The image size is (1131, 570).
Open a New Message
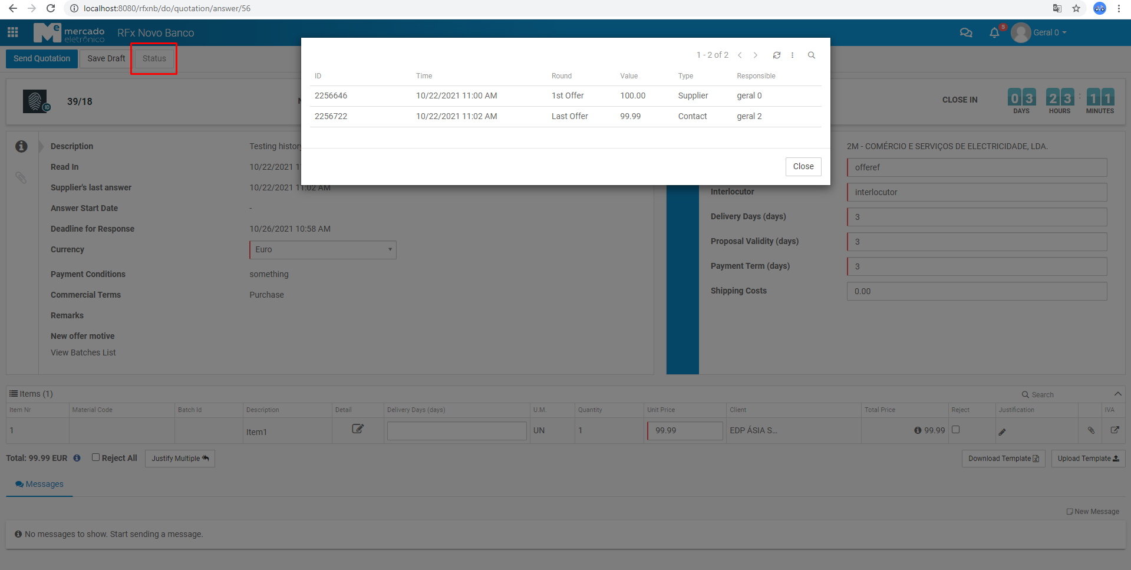coord(1092,511)
